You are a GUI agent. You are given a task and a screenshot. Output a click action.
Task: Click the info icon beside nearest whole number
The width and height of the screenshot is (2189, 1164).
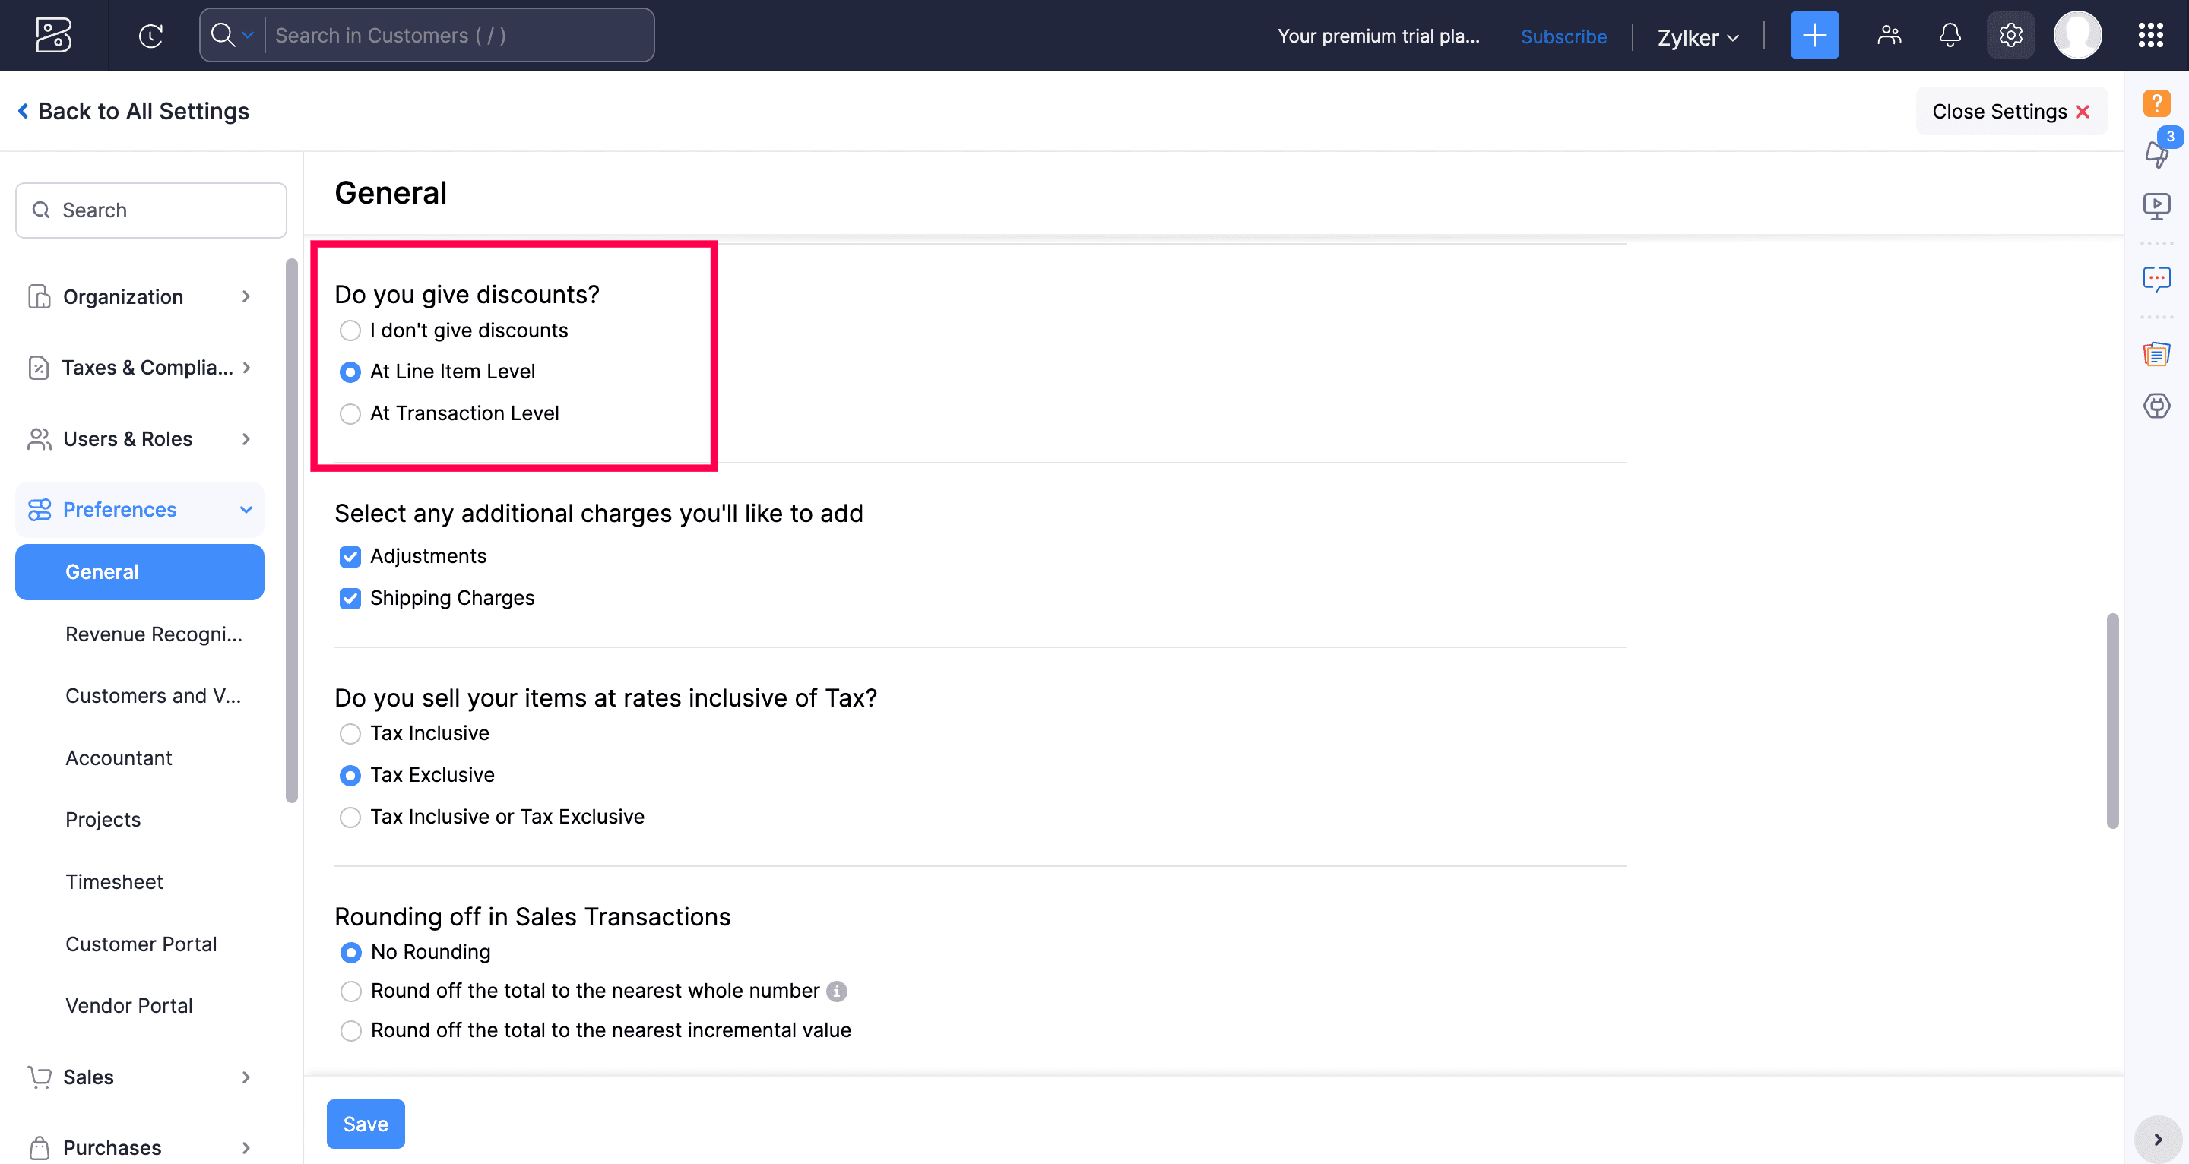[x=836, y=992]
